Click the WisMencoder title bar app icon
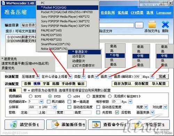This screenshot has width=174, height=136. 3,3
